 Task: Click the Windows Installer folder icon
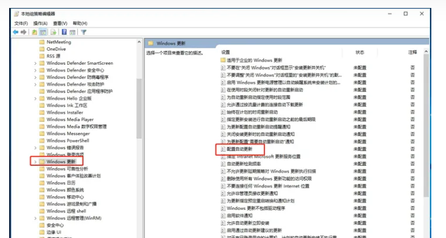point(42,113)
